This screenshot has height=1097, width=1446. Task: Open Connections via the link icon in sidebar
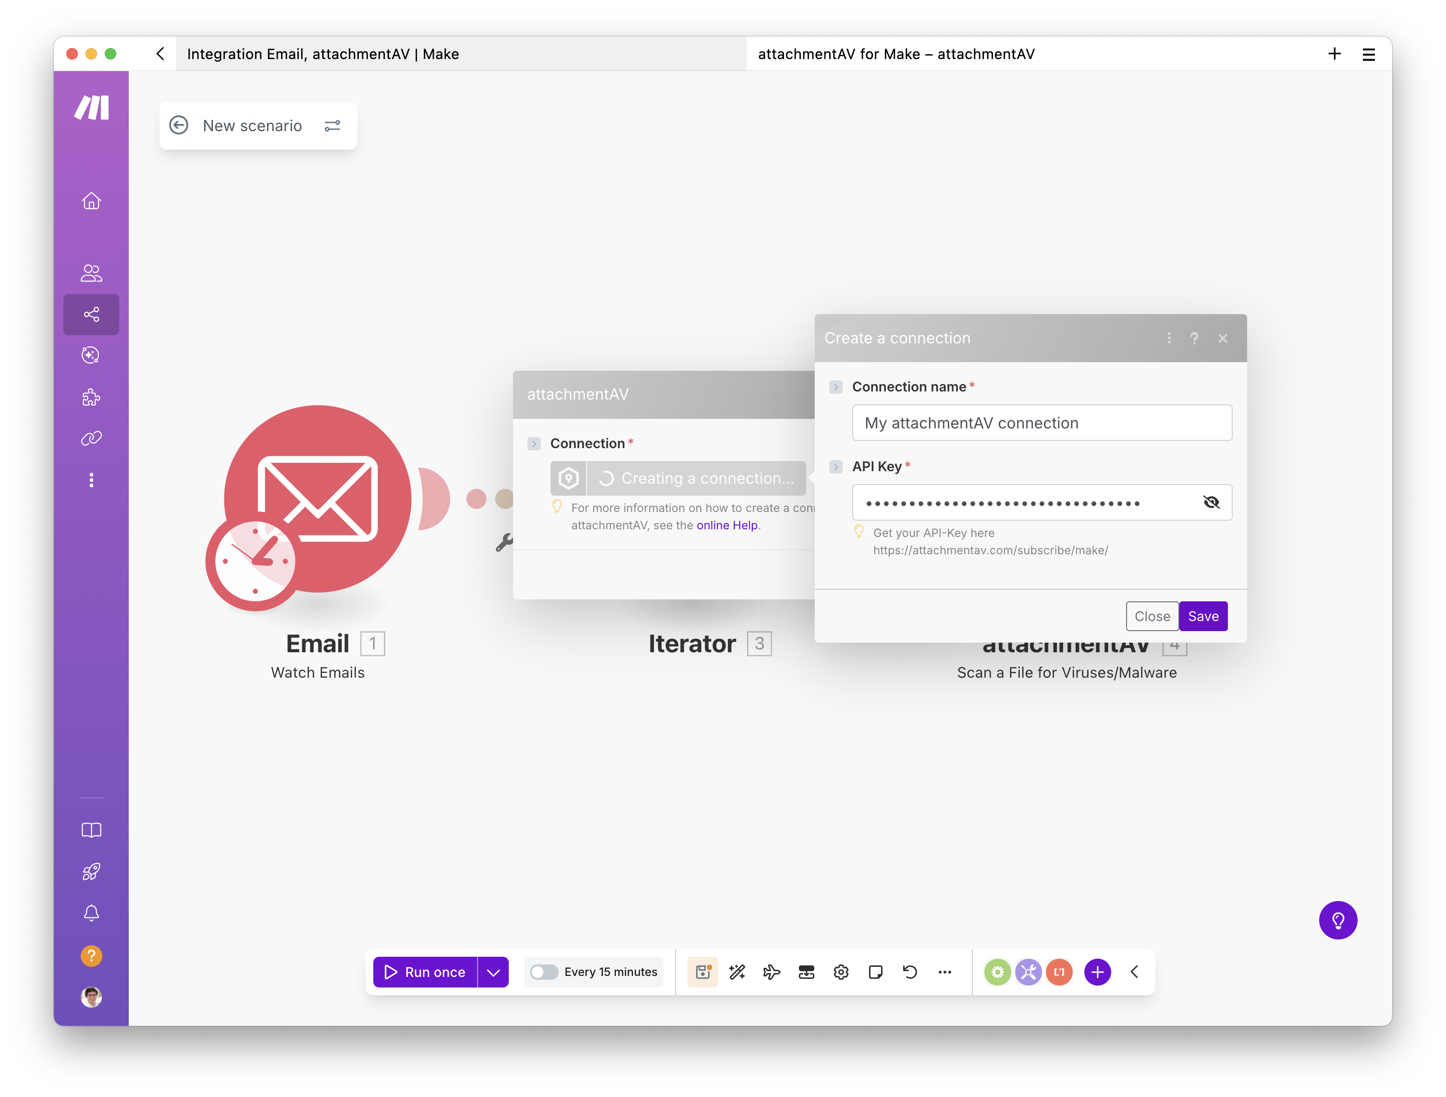[91, 438]
